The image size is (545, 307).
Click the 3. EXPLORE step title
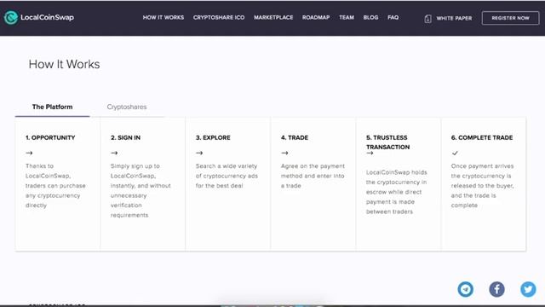[213, 138]
